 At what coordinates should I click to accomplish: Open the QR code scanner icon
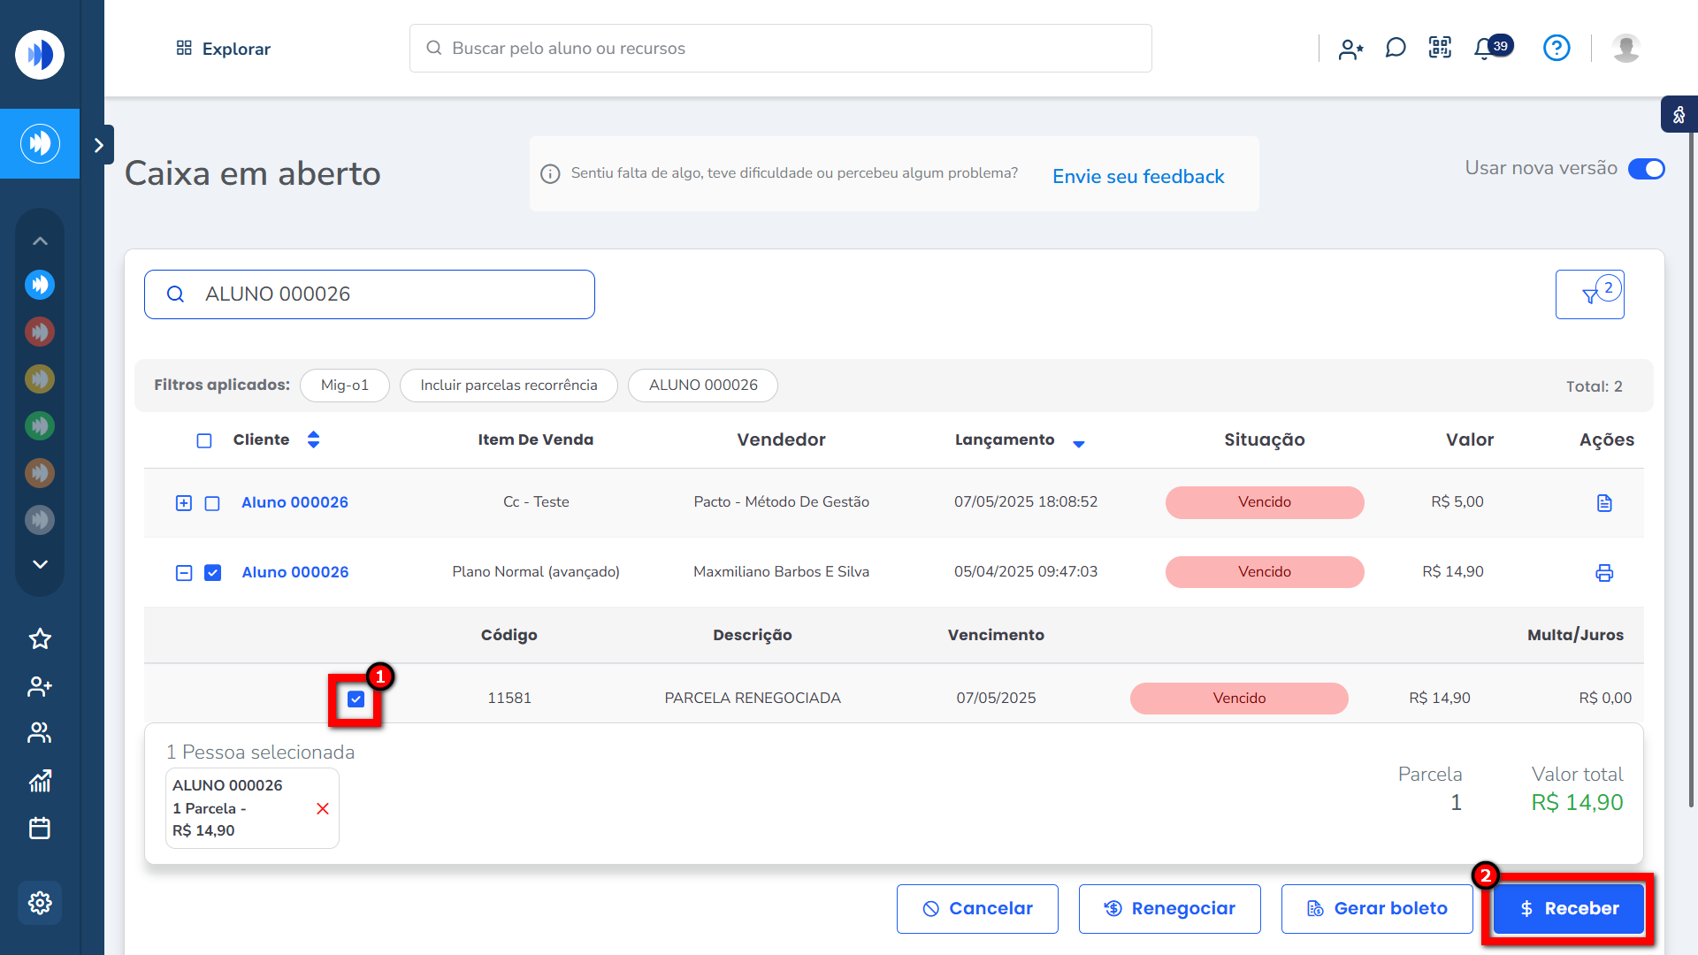coord(1440,48)
